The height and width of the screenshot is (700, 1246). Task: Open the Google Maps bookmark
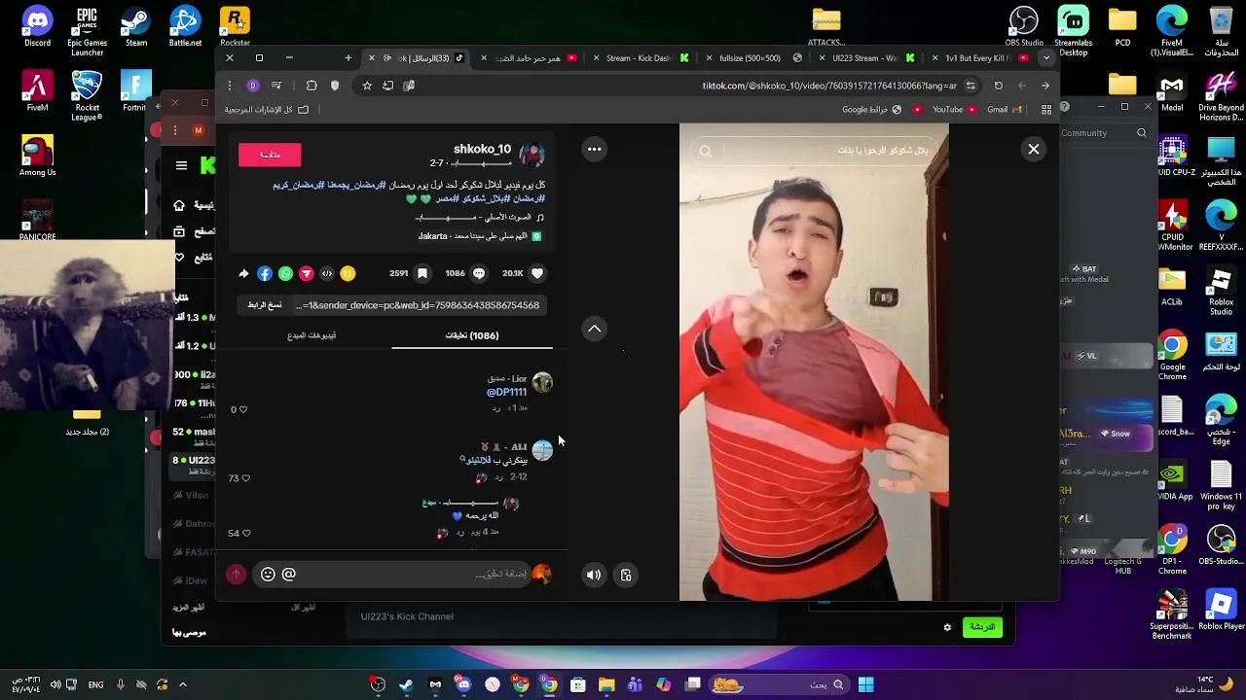(x=870, y=110)
